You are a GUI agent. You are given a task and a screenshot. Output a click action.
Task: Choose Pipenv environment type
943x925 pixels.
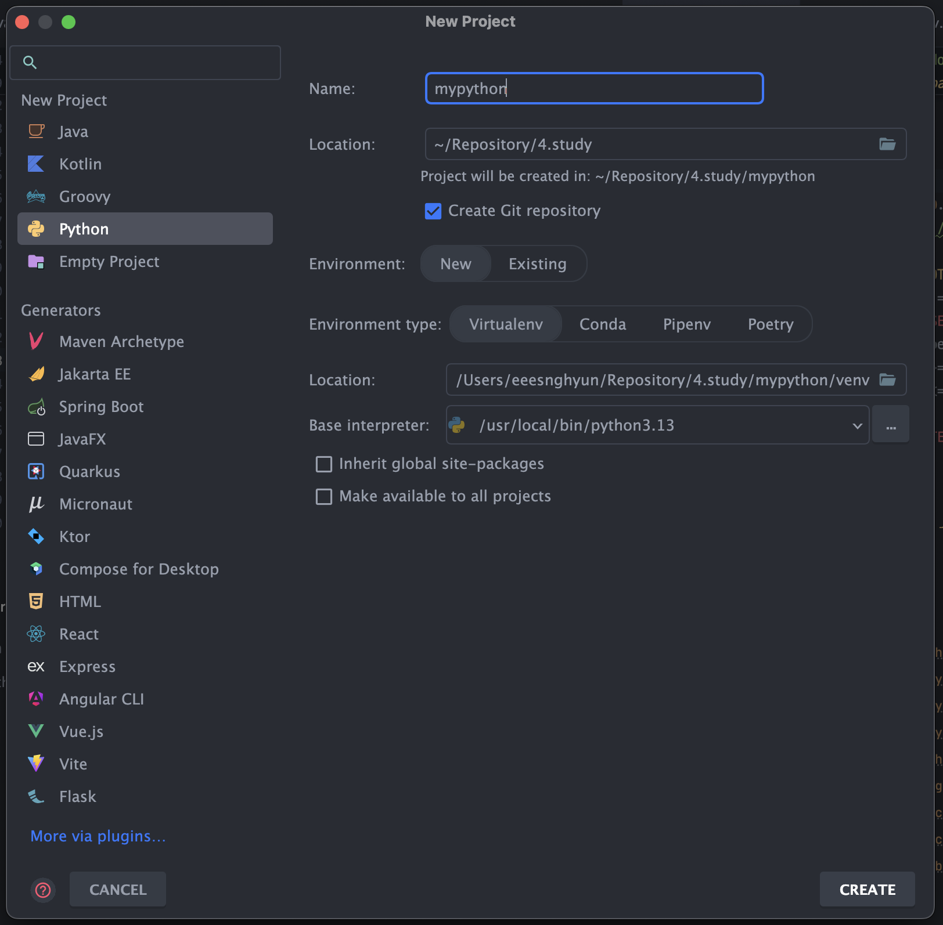pos(687,324)
